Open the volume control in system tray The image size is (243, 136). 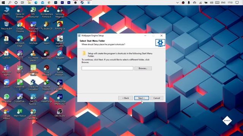[x=211, y=3]
